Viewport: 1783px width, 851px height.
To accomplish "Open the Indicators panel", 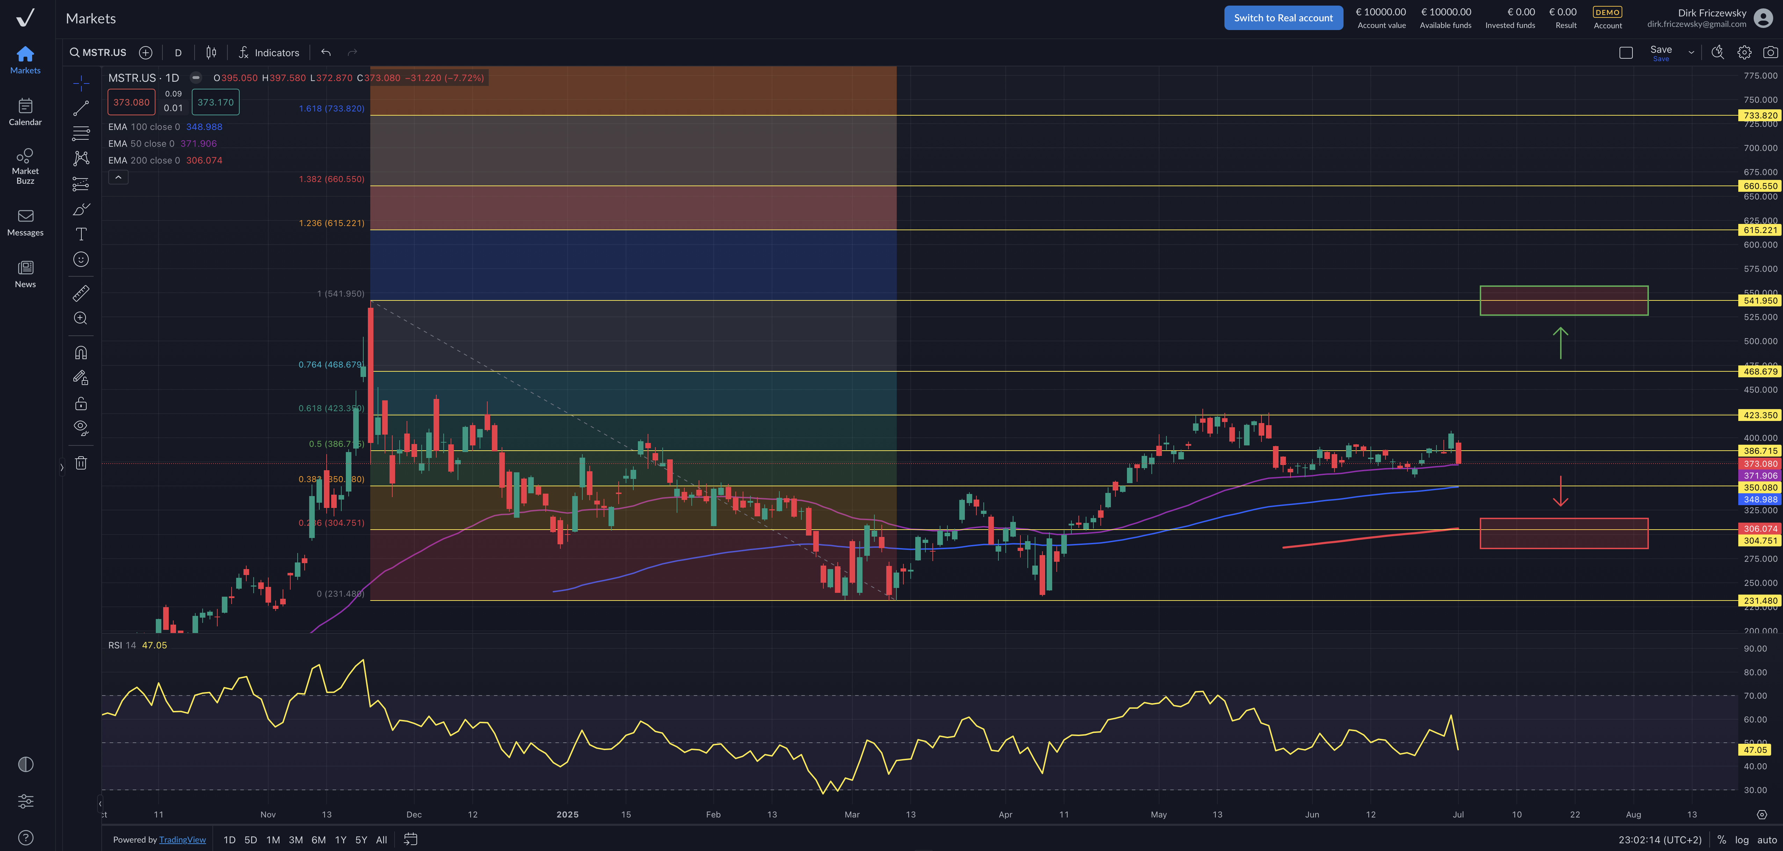I will tap(269, 52).
